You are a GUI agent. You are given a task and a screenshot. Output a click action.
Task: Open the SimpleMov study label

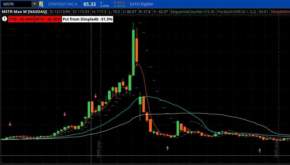(280, 12)
